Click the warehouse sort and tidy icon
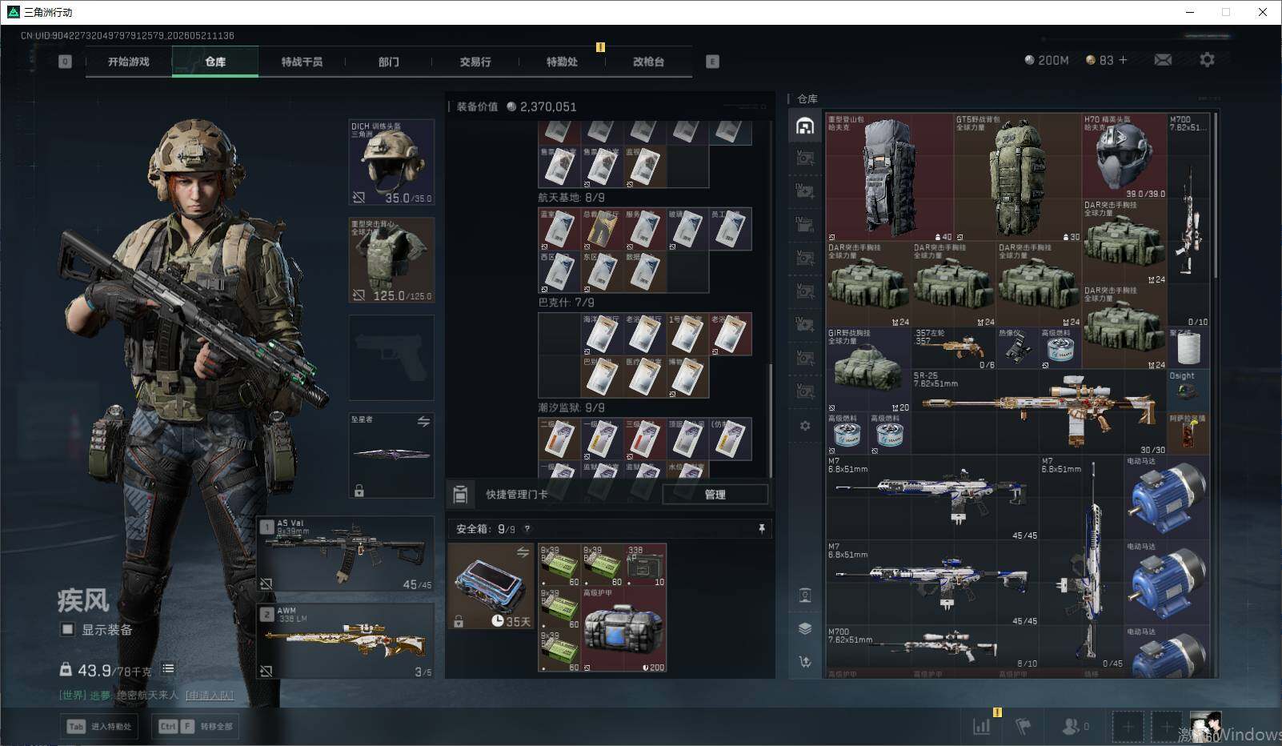This screenshot has width=1282, height=746. pyautogui.click(x=805, y=661)
